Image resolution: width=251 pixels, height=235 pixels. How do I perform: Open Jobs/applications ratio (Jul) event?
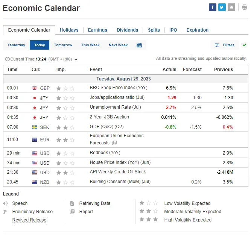117,97
